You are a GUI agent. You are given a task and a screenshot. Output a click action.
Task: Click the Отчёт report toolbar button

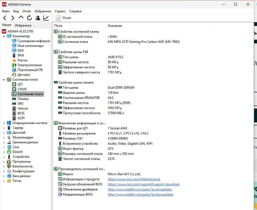pos(64,18)
